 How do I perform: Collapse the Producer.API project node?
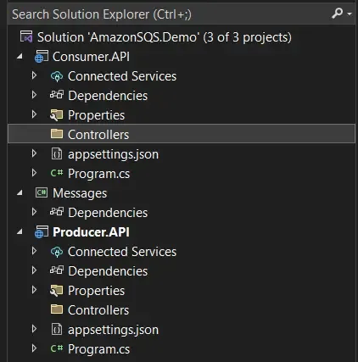tap(20, 232)
